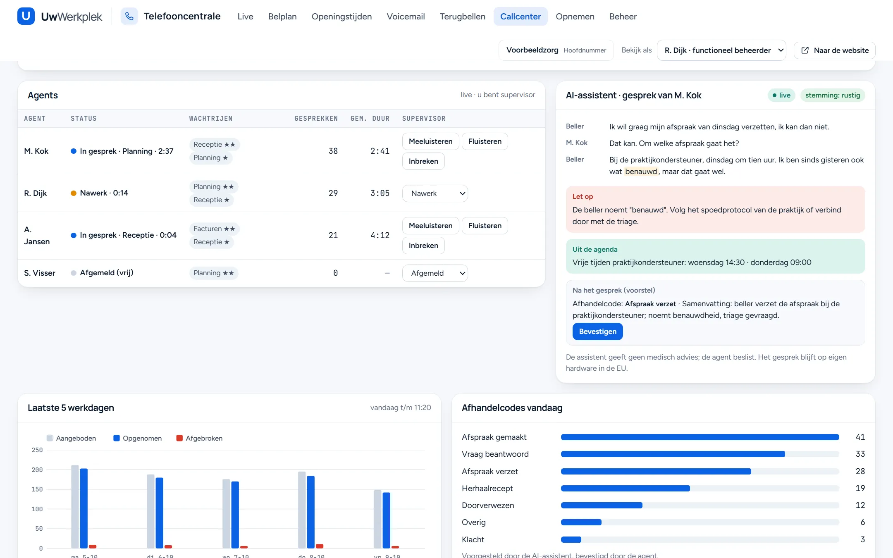Screen dimensions: 893x558
Task: Click the GEM. DUUR column header
Action: (x=370, y=119)
